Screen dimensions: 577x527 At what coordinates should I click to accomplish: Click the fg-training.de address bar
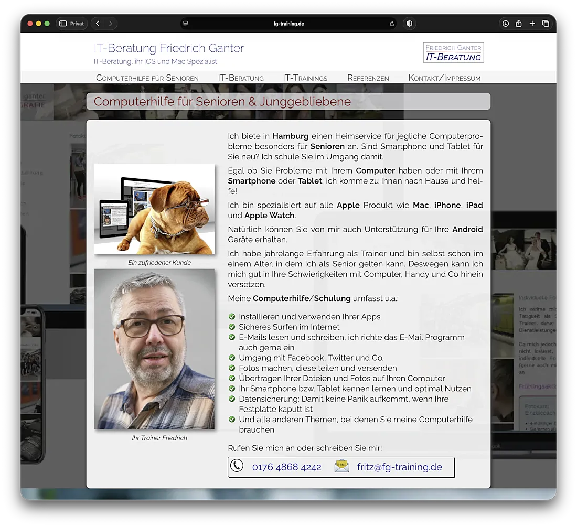point(288,24)
